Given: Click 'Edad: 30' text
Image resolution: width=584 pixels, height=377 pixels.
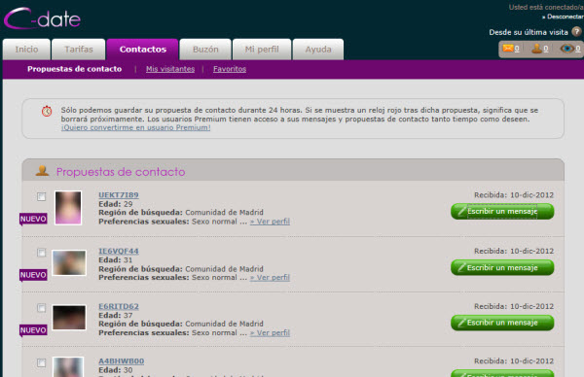Looking at the screenshot, I should [116, 370].
